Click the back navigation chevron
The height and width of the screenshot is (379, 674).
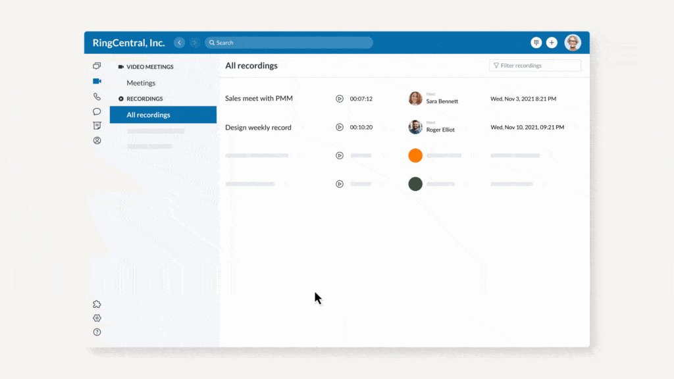pos(178,42)
